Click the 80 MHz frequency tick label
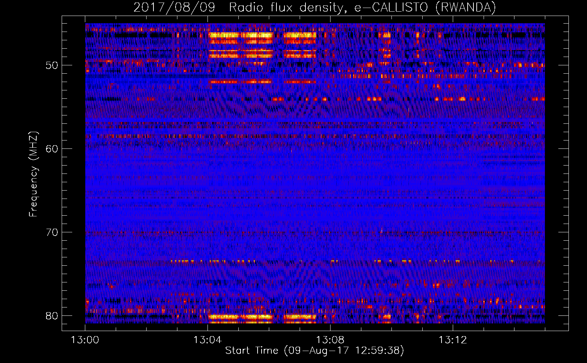The width and height of the screenshot is (587, 363). pos(52,315)
